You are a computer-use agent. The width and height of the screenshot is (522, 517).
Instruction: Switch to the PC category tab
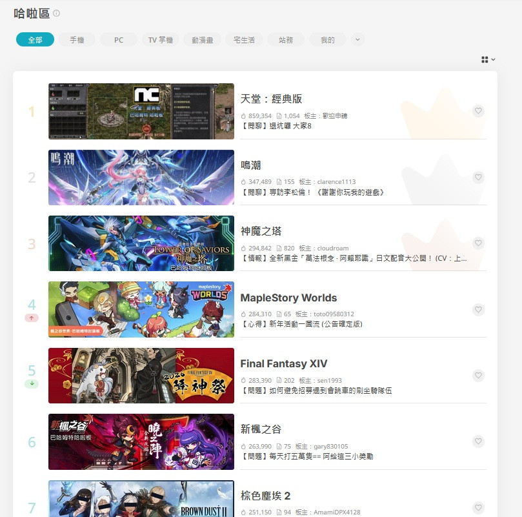click(119, 39)
